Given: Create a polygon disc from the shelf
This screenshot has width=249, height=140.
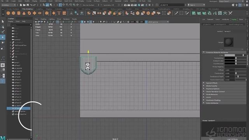Looking at the screenshot, I should [40, 13].
